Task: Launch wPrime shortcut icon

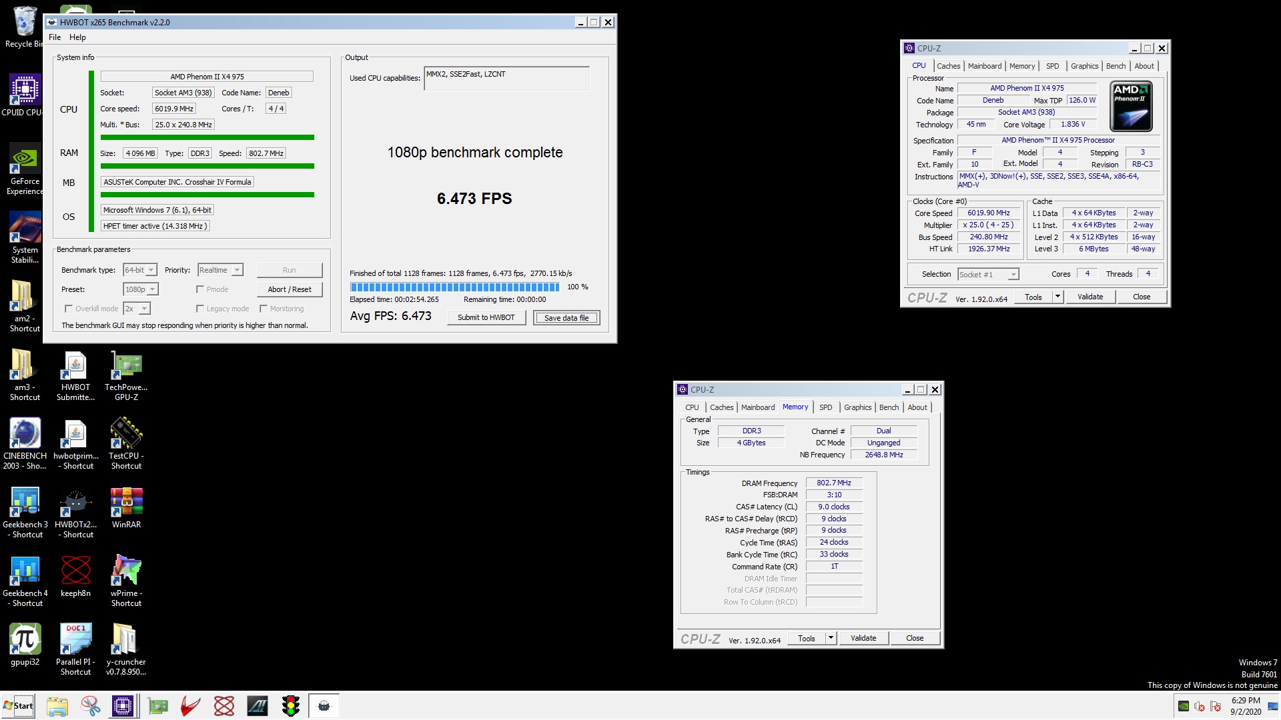Action: point(126,581)
